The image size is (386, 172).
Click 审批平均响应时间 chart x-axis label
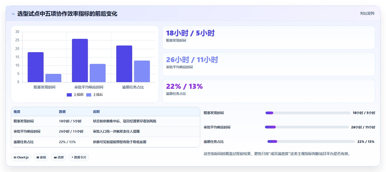point(89,87)
